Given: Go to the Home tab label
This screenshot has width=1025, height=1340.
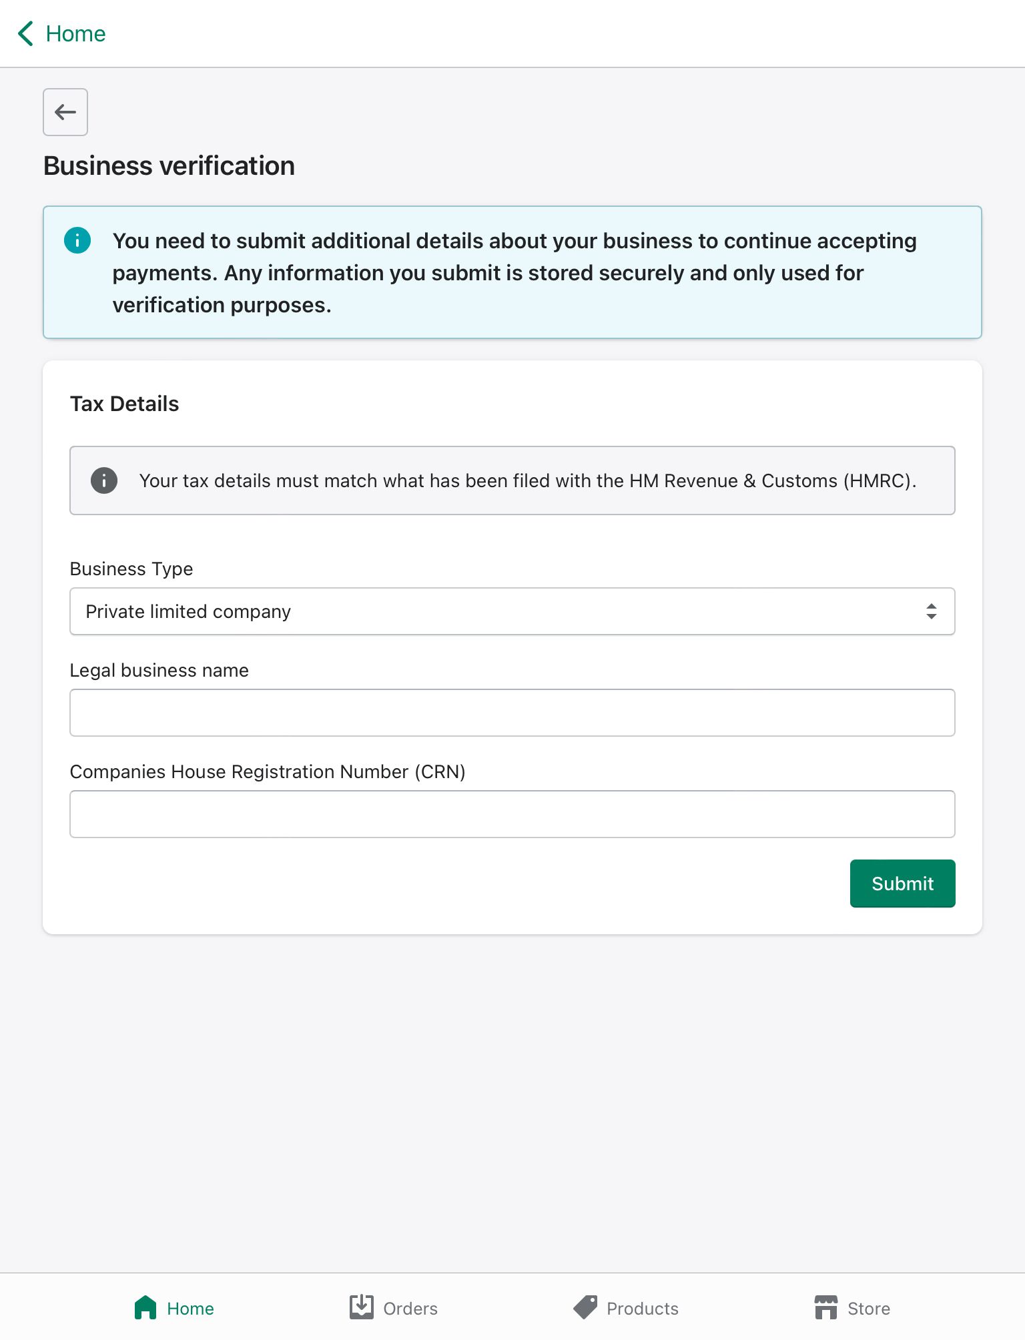Looking at the screenshot, I should point(190,1309).
